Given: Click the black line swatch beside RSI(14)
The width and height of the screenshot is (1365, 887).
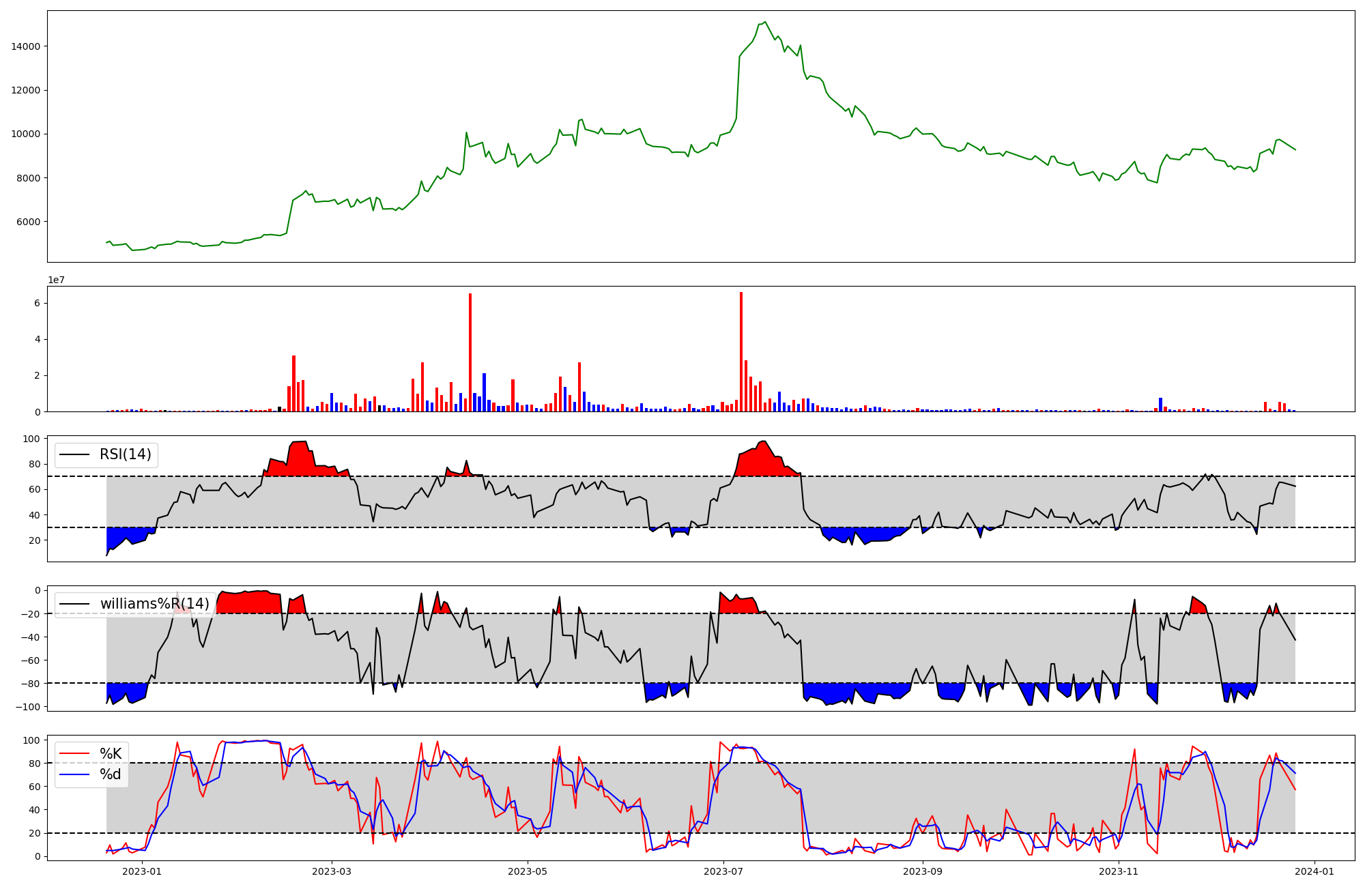Looking at the screenshot, I should point(75,454).
